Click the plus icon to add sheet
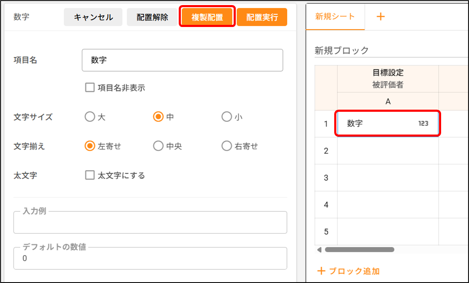The height and width of the screenshot is (283, 469). pyautogui.click(x=381, y=16)
